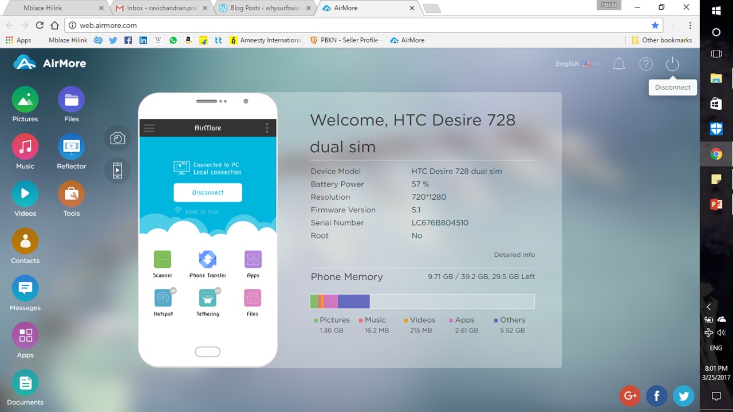Open Messages in sidebar
733x412 pixels.
(25, 289)
